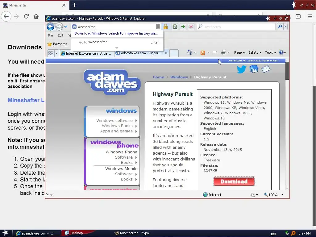The height and width of the screenshot is (237, 316).
Task: Click the gold padlock security icon
Action: tap(165, 27)
